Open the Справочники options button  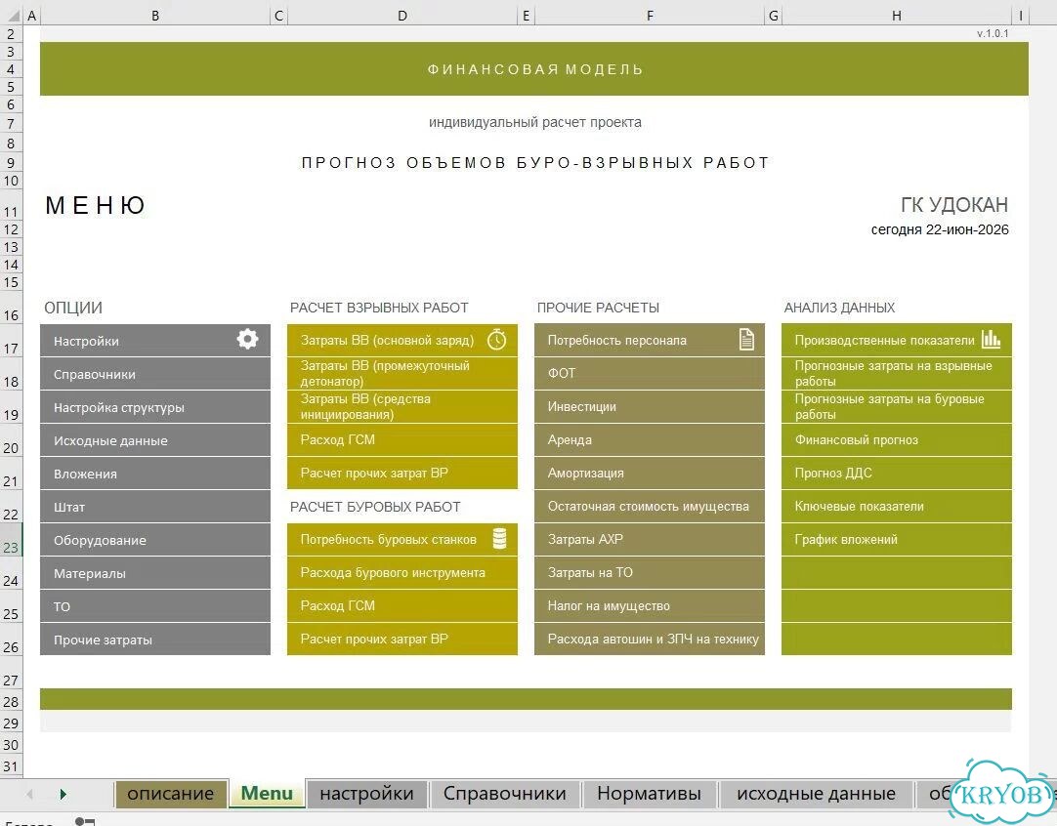click(x=155, y=374)
